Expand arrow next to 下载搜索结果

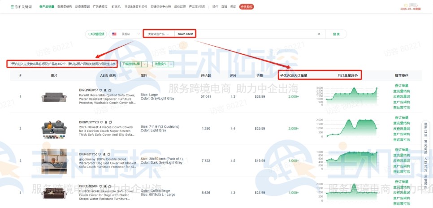click(145, 64)
